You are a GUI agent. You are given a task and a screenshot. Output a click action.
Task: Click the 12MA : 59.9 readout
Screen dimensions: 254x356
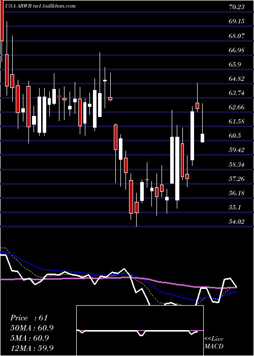(x=32, y=348)
